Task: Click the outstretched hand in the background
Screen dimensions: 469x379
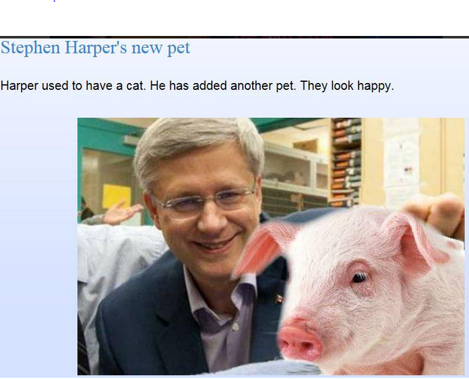Action: pos(122,212)
